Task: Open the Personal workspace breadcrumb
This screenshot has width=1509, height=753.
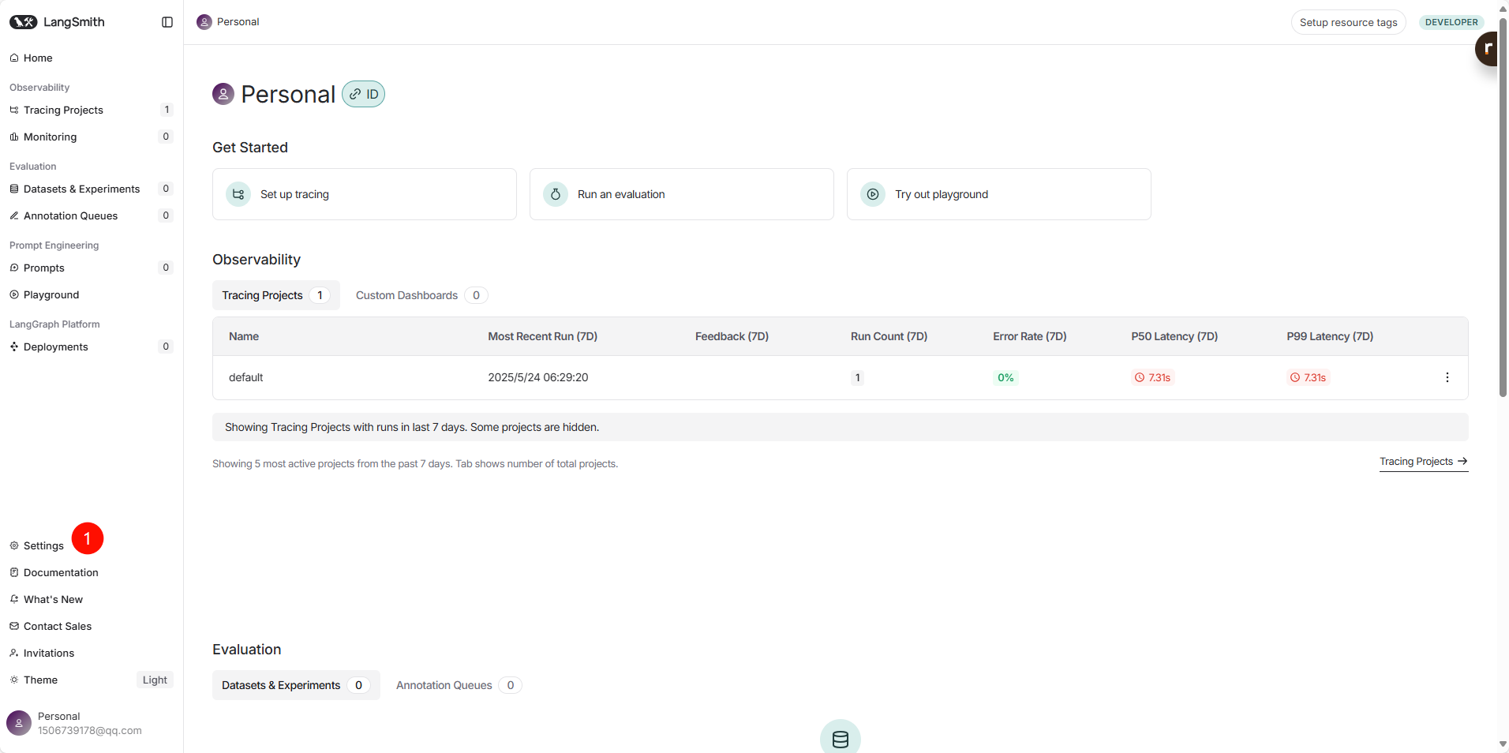Action: pyautogui.click(x=229, y=22)
